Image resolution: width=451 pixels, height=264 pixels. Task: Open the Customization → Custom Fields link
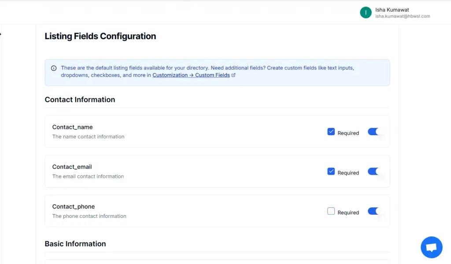pyautogui.click(x=191, y=75)
